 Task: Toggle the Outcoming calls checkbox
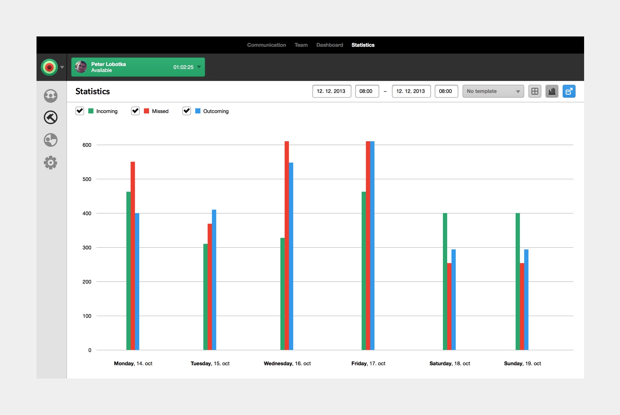coord(186,111)
